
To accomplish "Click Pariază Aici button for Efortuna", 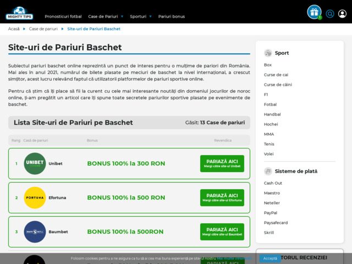I will click(222, 197).
